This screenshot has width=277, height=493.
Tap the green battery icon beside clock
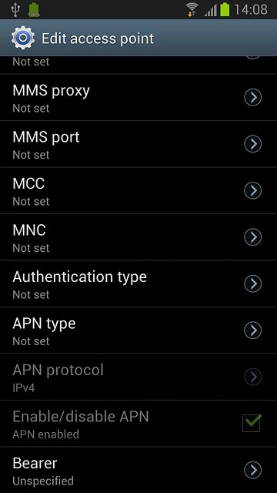(x=225, y=9)
